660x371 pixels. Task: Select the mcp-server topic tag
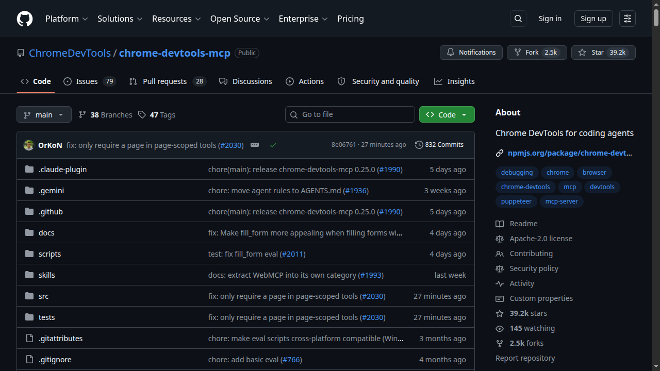tap(562, 201)
